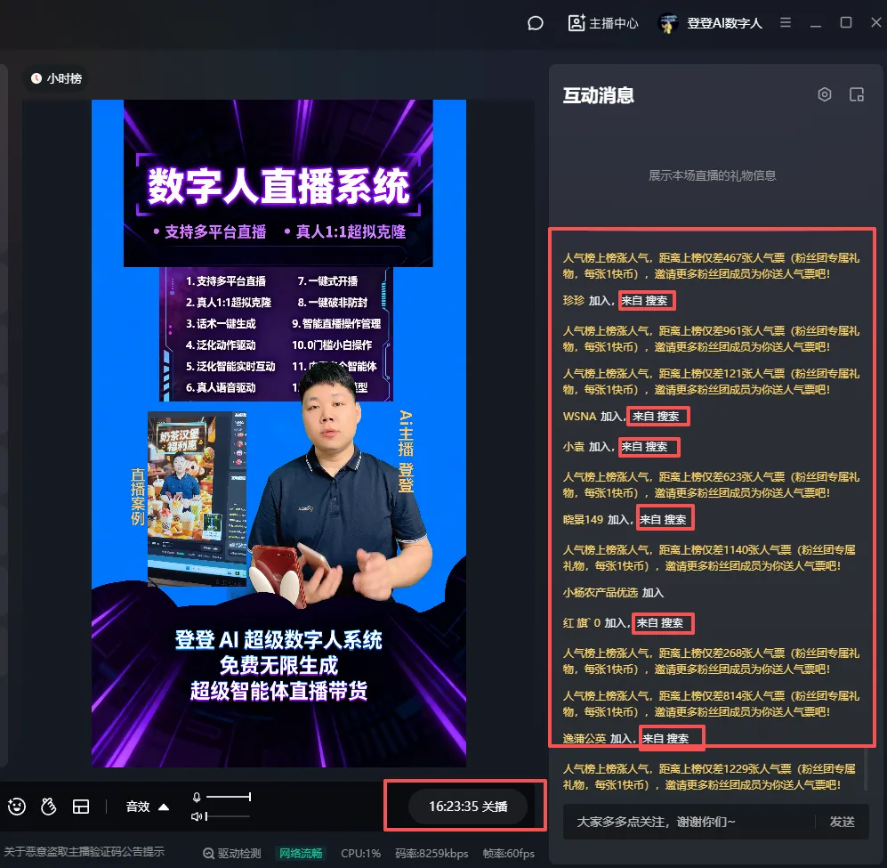
Task: Click the message WSNA 加入
Action: [621, 416]
